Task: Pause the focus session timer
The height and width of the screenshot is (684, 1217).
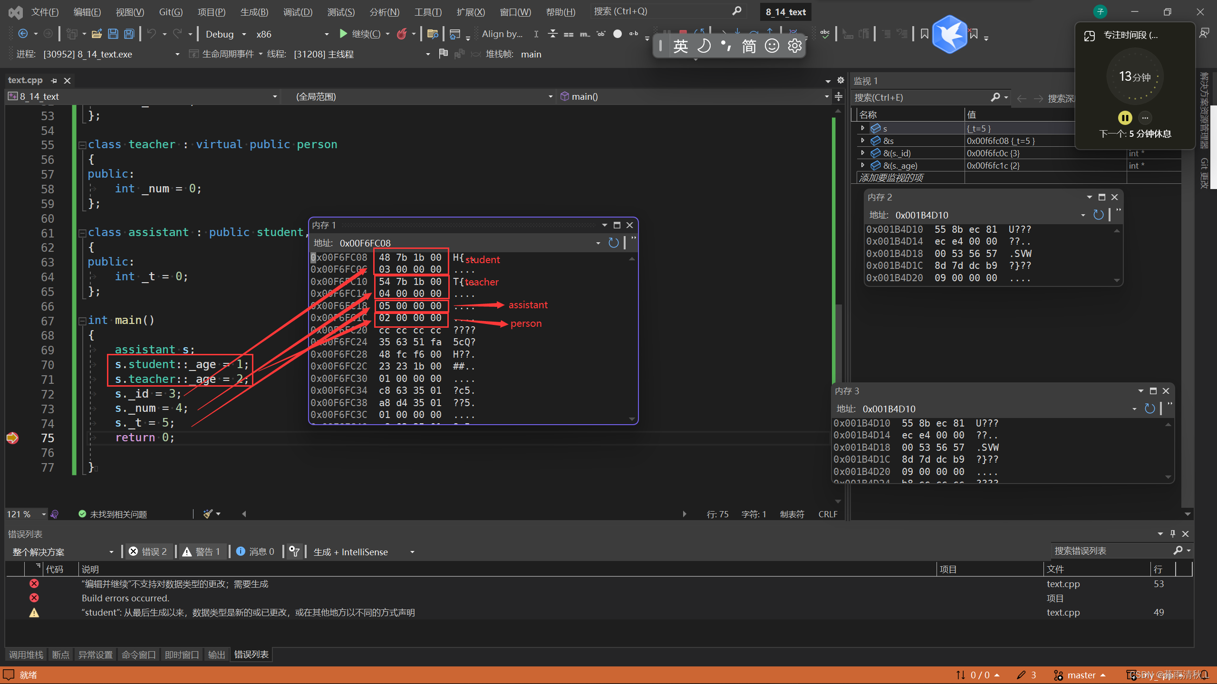Action: point(1125,117)
